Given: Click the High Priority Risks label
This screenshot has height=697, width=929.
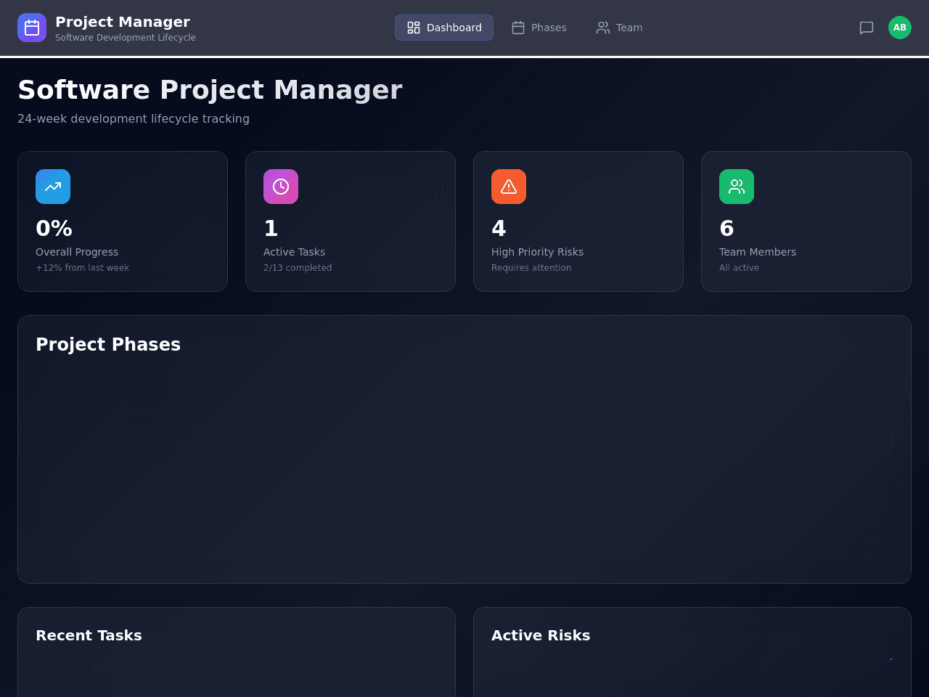Looking at the screenshot, I should pos(537,252).
